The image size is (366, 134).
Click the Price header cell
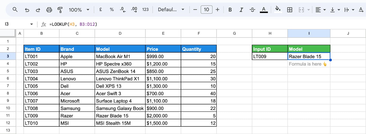[163, 49]
